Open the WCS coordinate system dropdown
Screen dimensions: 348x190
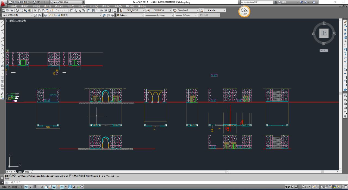click(x=324, y=51)
